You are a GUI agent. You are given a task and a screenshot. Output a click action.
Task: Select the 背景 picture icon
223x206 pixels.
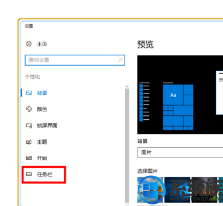pos(29,93)
